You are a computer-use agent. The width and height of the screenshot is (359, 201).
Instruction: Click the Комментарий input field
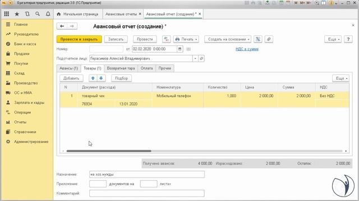click(x=147, y=193)
